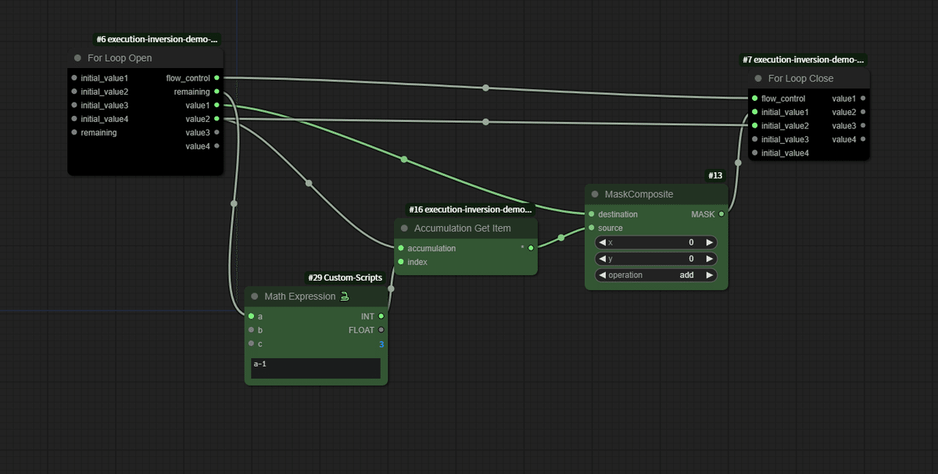Viewport: 938px width, 474px height.
Task: Decrement y using the left arrow on MaskComposite
Action: pos(602,258)
